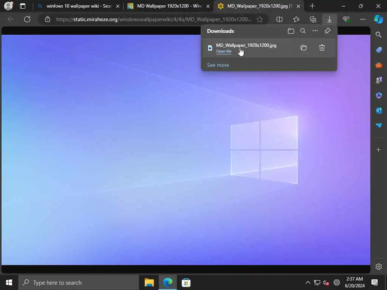The width and height of the screenshot is (387, 290).
Task: Search downloads in the Downloads panel
Action: tap(303, 31)
